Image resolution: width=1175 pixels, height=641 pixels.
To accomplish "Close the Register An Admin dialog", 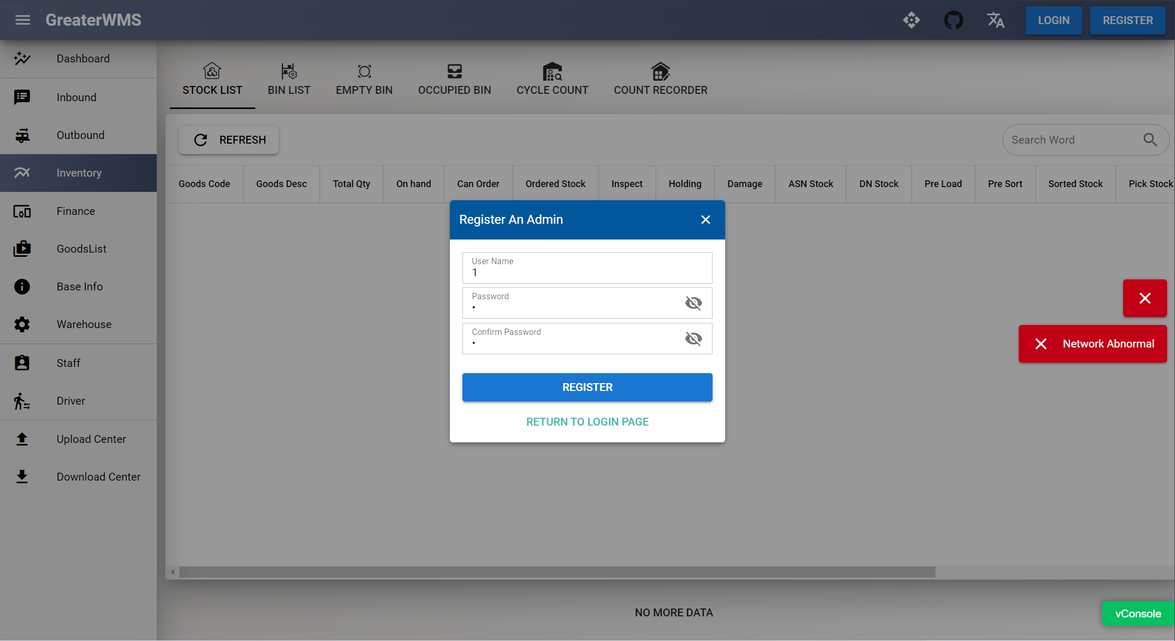I will click(706, 220).
